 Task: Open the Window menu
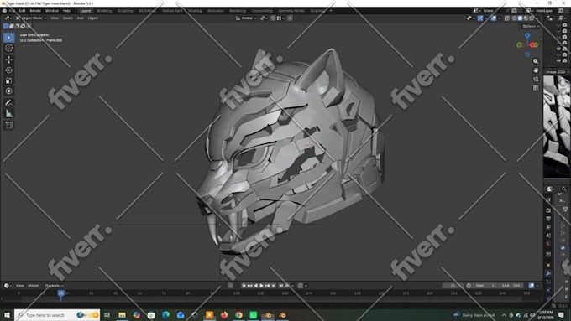coord(52,11)
